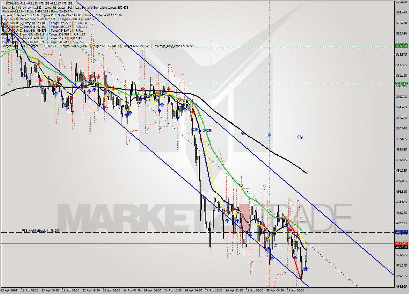This screenshot has height=294, width=409.
Task: Click the 526.660 price axis label
Action: pos(401,2)
